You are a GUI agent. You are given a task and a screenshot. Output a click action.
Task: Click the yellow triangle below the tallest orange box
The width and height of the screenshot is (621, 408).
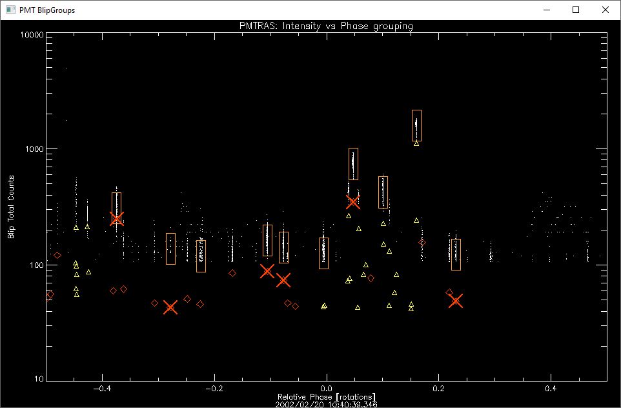pyautogui.click(x=416, y=143)
